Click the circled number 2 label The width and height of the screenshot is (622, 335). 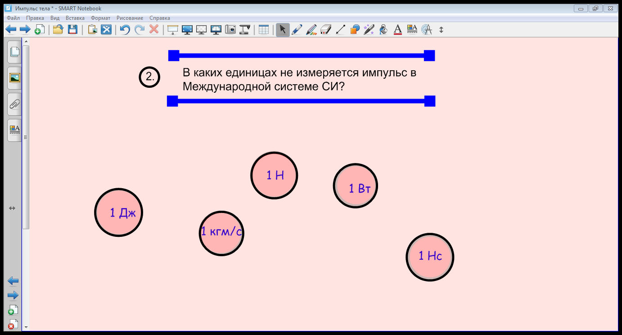click(x=149, y=77)
